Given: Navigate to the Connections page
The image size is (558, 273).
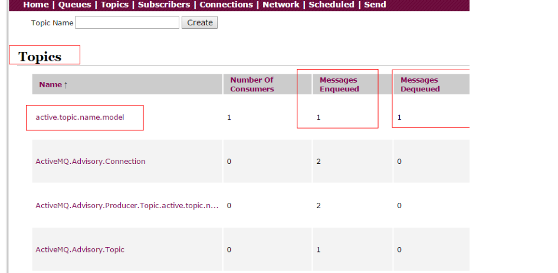Looking at the screenshot, I should pos(226,5).
